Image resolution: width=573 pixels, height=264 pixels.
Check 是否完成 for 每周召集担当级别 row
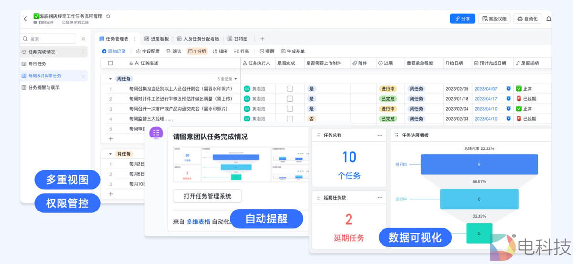coord(290,89)
